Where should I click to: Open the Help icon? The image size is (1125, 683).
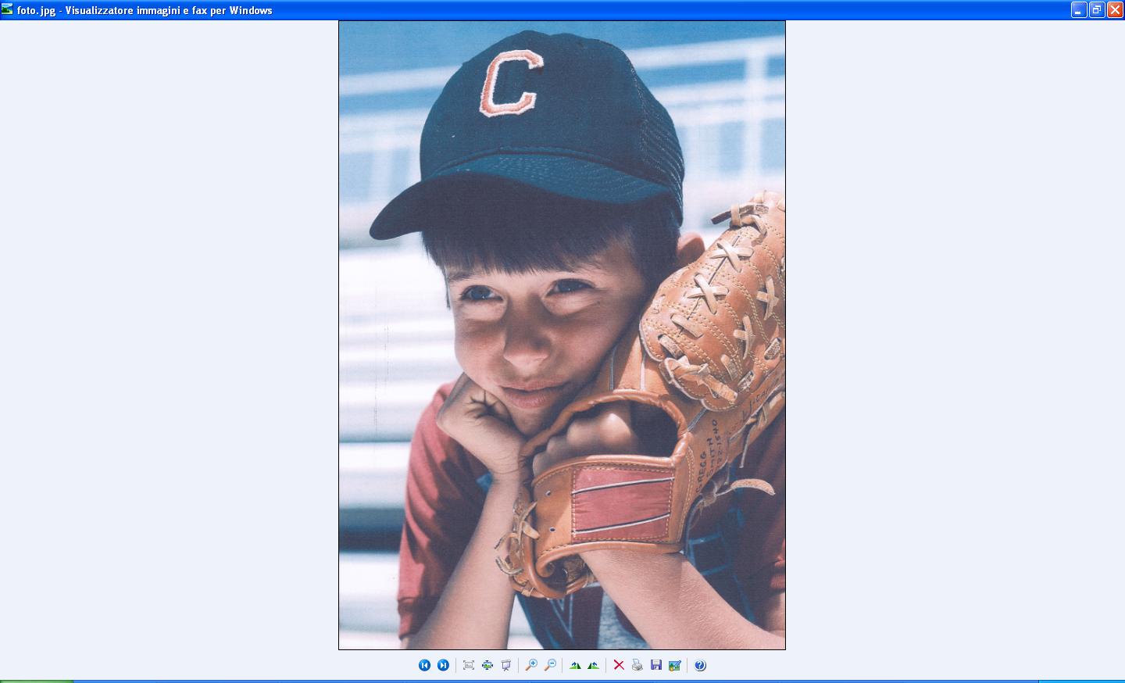[x=700, y=665]
